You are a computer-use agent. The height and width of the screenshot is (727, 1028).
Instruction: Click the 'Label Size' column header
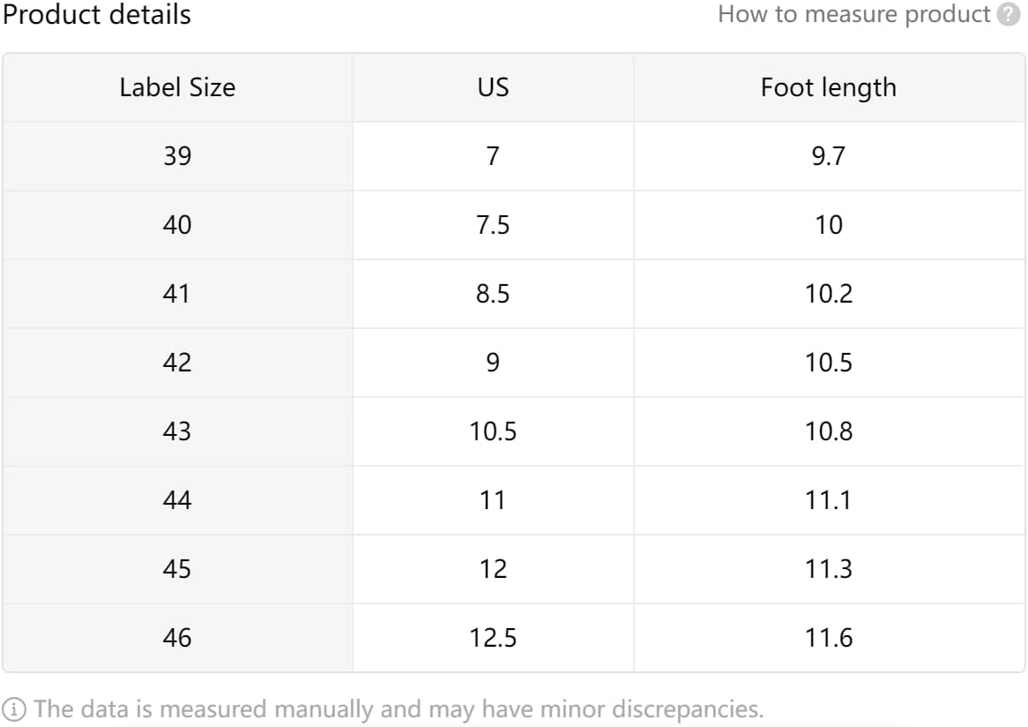[177, 87]
